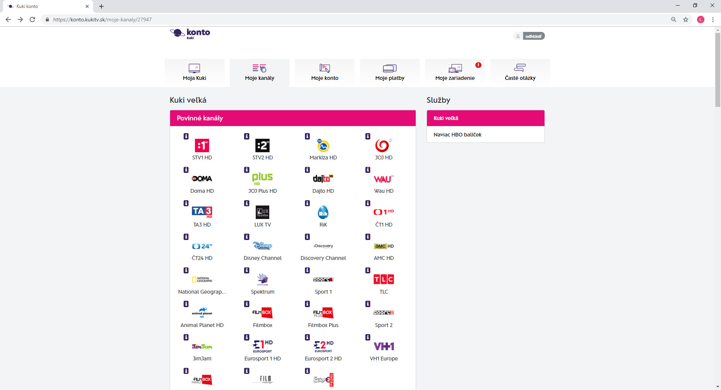The image size is (721, 390).
Task: Click the Wau HD channel logo
Action: coord(383,179)
